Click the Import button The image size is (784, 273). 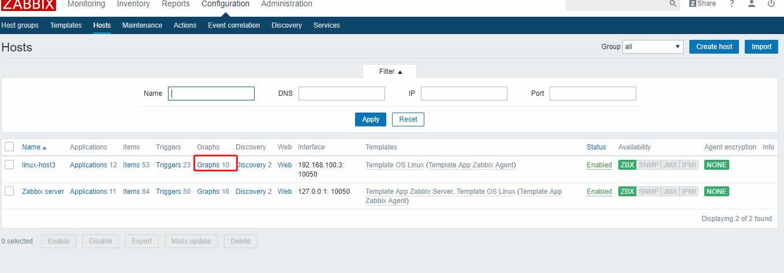point(761,47)
